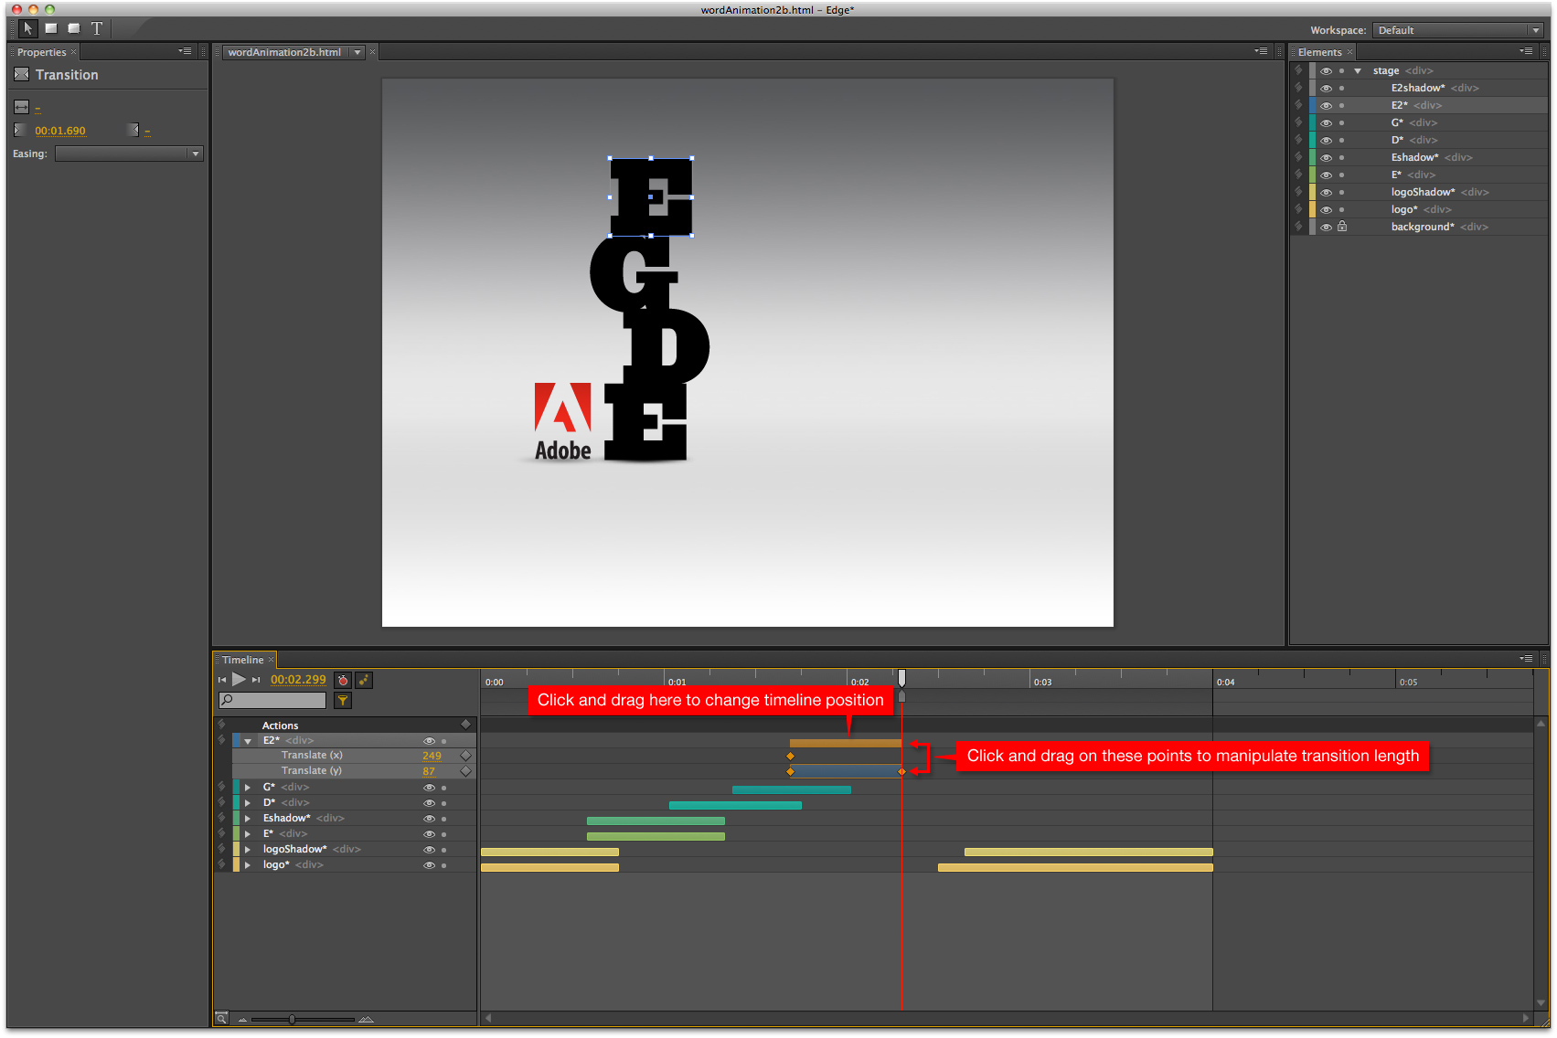The height and width of the screenshot is (1038, 1557).
Task: Click the timeline zoom-to-fit icon
Action: (221, 1018)
